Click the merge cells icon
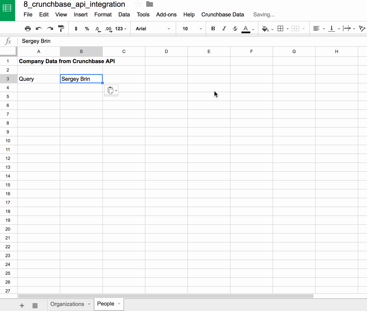The width and height of the screenshot is (367, 311). coord(295,29)
